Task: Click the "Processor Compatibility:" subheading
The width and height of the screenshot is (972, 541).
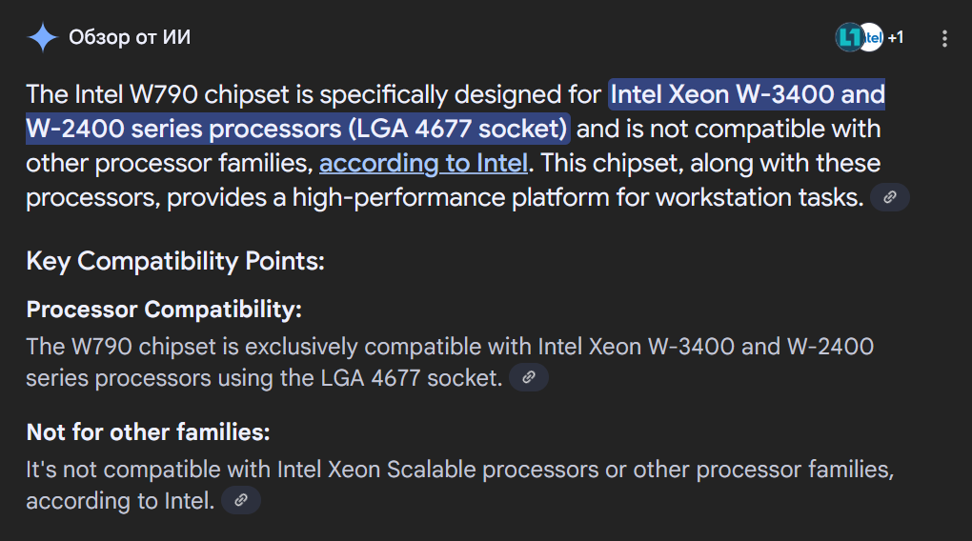Action: (164, 309)
